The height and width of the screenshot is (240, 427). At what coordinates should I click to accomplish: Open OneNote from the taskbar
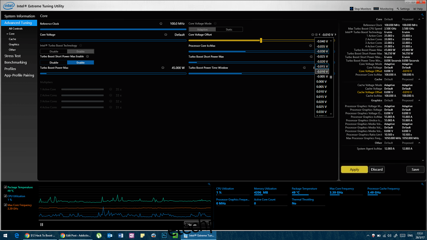click(131, 235)
